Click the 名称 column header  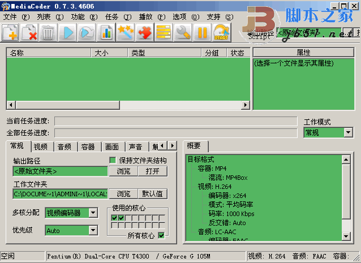click(x=49, y=53)
